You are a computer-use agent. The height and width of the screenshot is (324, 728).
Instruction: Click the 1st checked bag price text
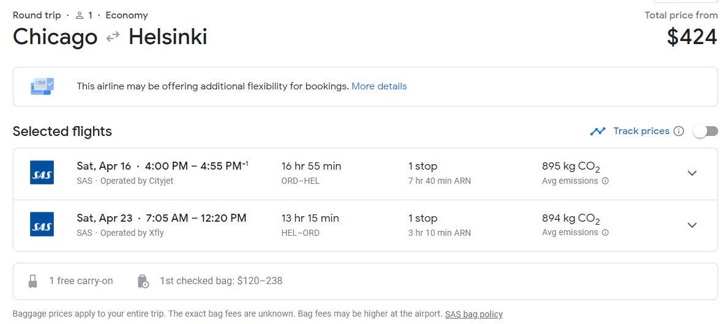221,281
